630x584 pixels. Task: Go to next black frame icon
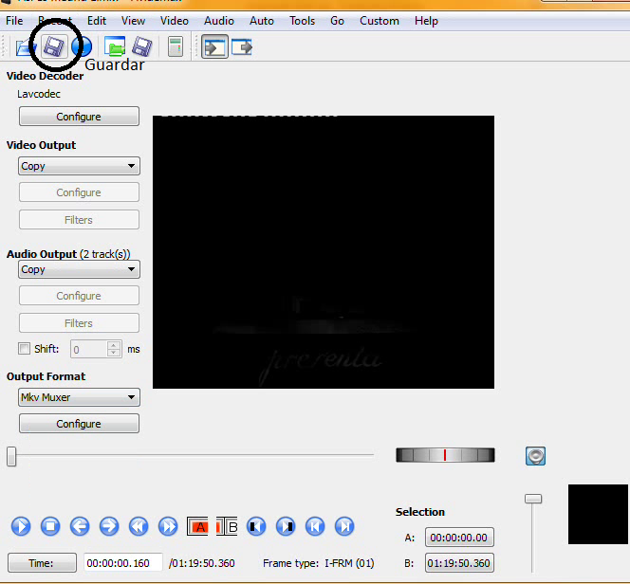[286, 526]
